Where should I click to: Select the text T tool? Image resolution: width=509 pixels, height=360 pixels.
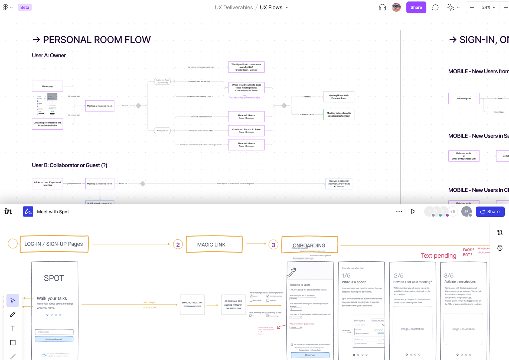13,328
